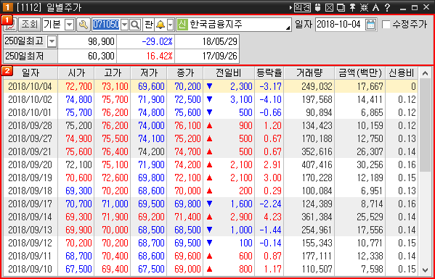Screen dimensions: 435x279
Task: Open the stock code 071050 dropdown arrow
Action: click(x=125, y=25)
